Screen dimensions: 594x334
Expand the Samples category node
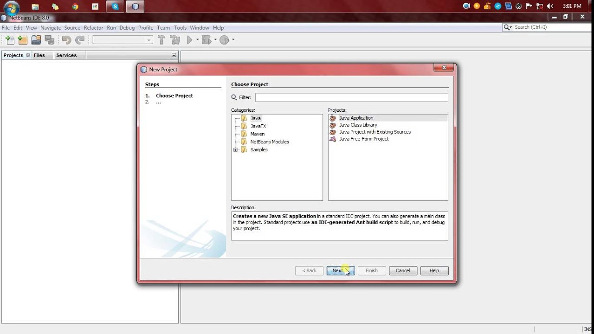235,150
